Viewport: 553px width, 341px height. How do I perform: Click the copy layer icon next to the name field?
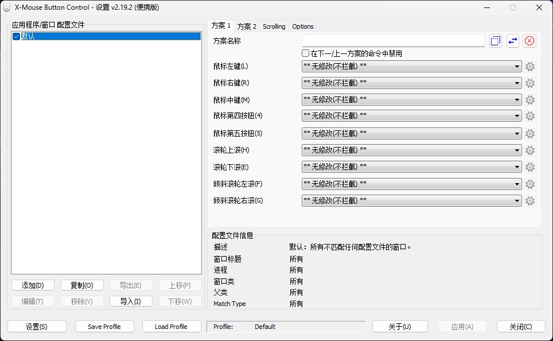(496, 41)
